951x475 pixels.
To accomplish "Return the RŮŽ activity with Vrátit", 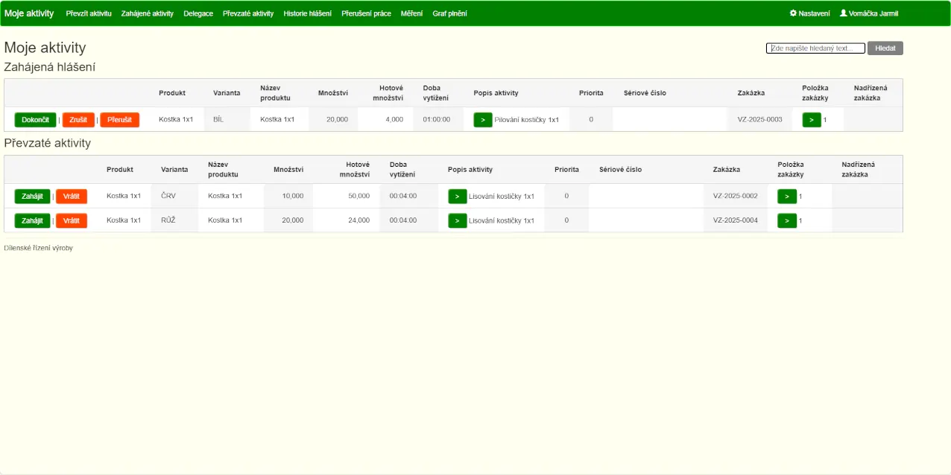I will pos(72,221).
